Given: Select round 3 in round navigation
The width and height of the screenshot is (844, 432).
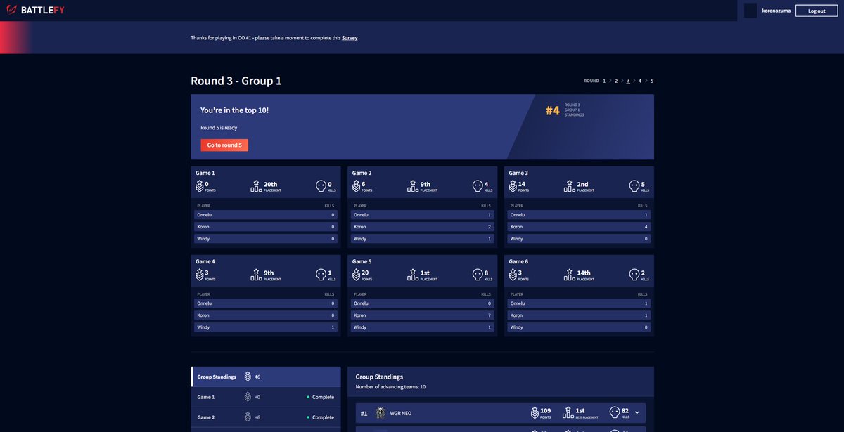Looking at the screenshot, I should click(628, 81).
